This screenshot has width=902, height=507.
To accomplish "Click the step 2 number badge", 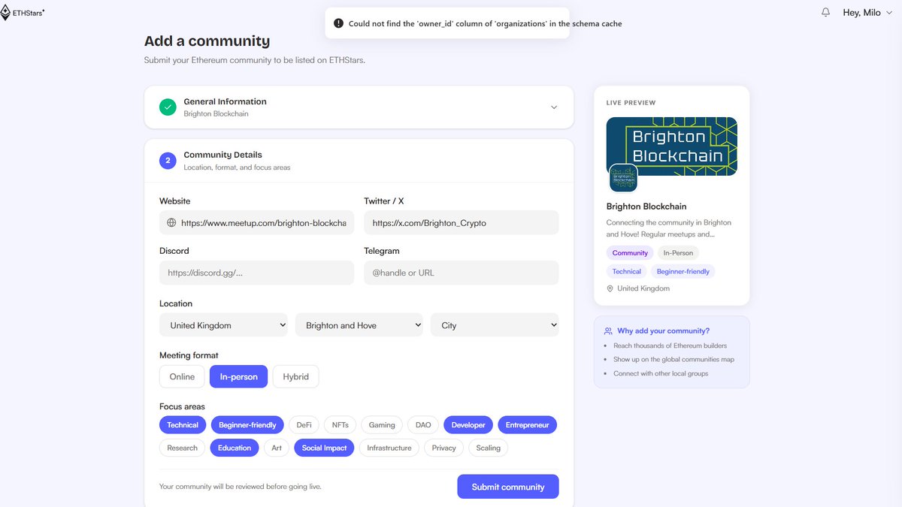I will click(x=168, y=161).
